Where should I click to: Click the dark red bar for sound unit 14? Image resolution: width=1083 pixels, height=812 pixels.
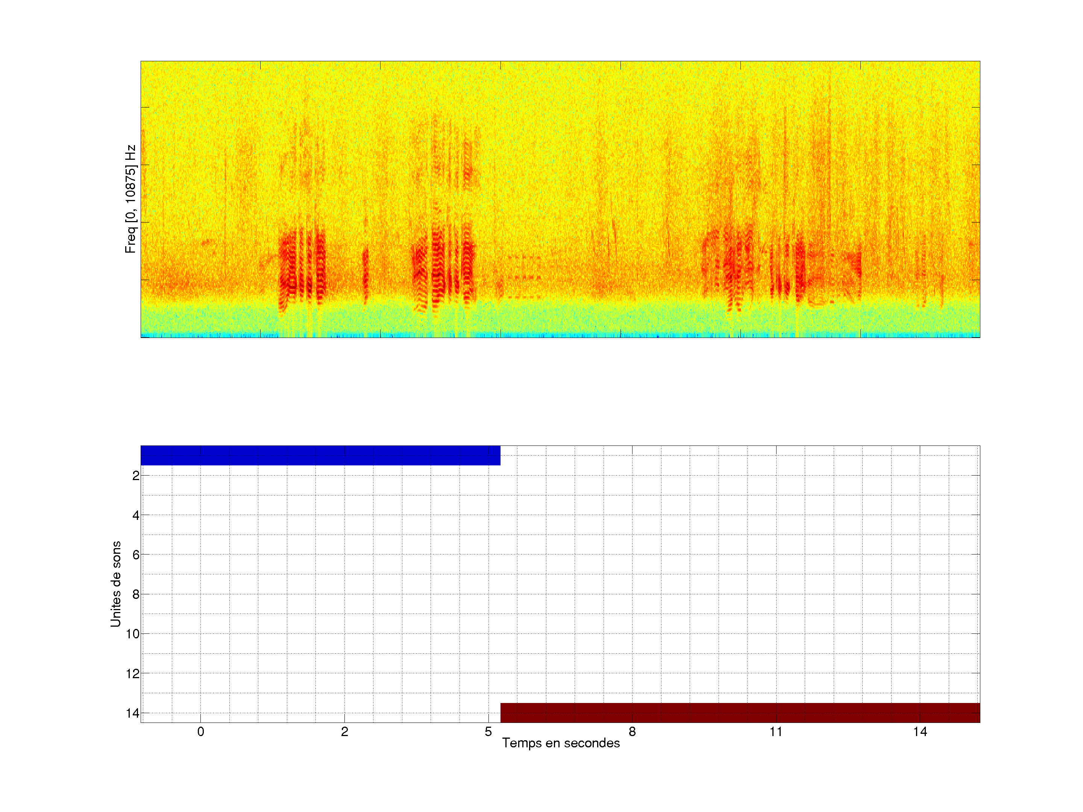click(740, 713)
